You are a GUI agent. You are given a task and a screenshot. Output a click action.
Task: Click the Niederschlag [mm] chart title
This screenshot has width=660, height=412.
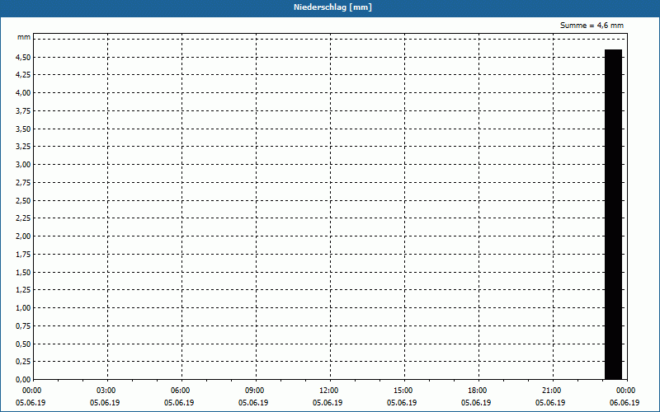pos(332,7)
